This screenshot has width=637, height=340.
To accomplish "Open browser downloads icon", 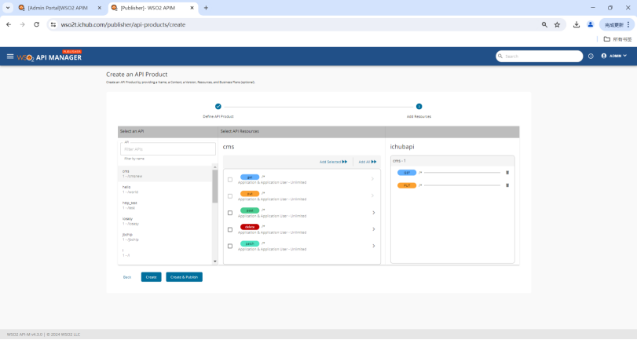I will [577, 24].
